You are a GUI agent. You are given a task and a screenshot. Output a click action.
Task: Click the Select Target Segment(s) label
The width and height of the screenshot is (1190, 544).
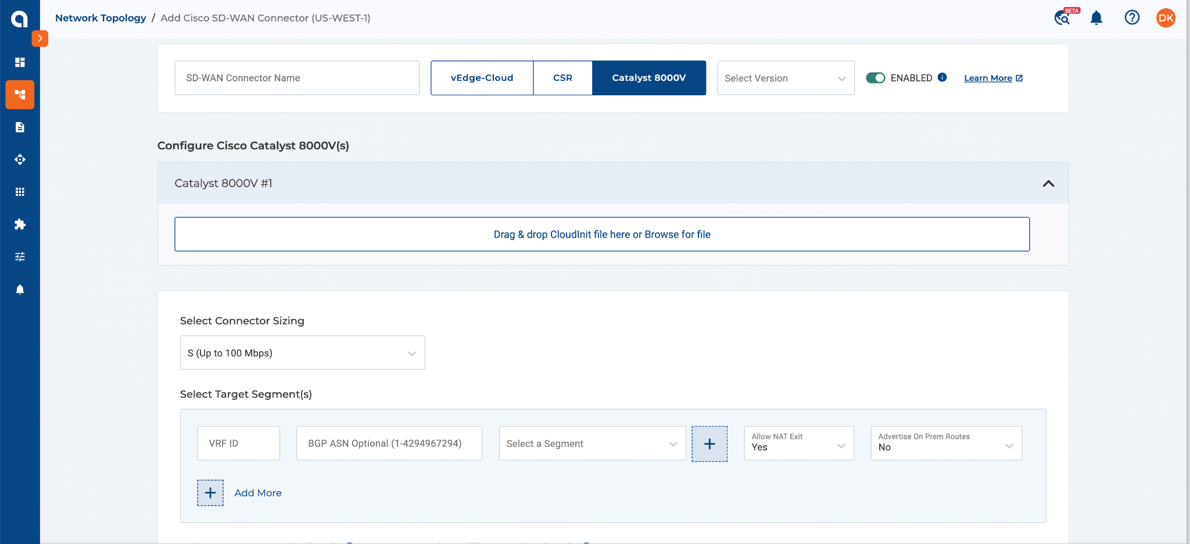(x=246, y=394)
